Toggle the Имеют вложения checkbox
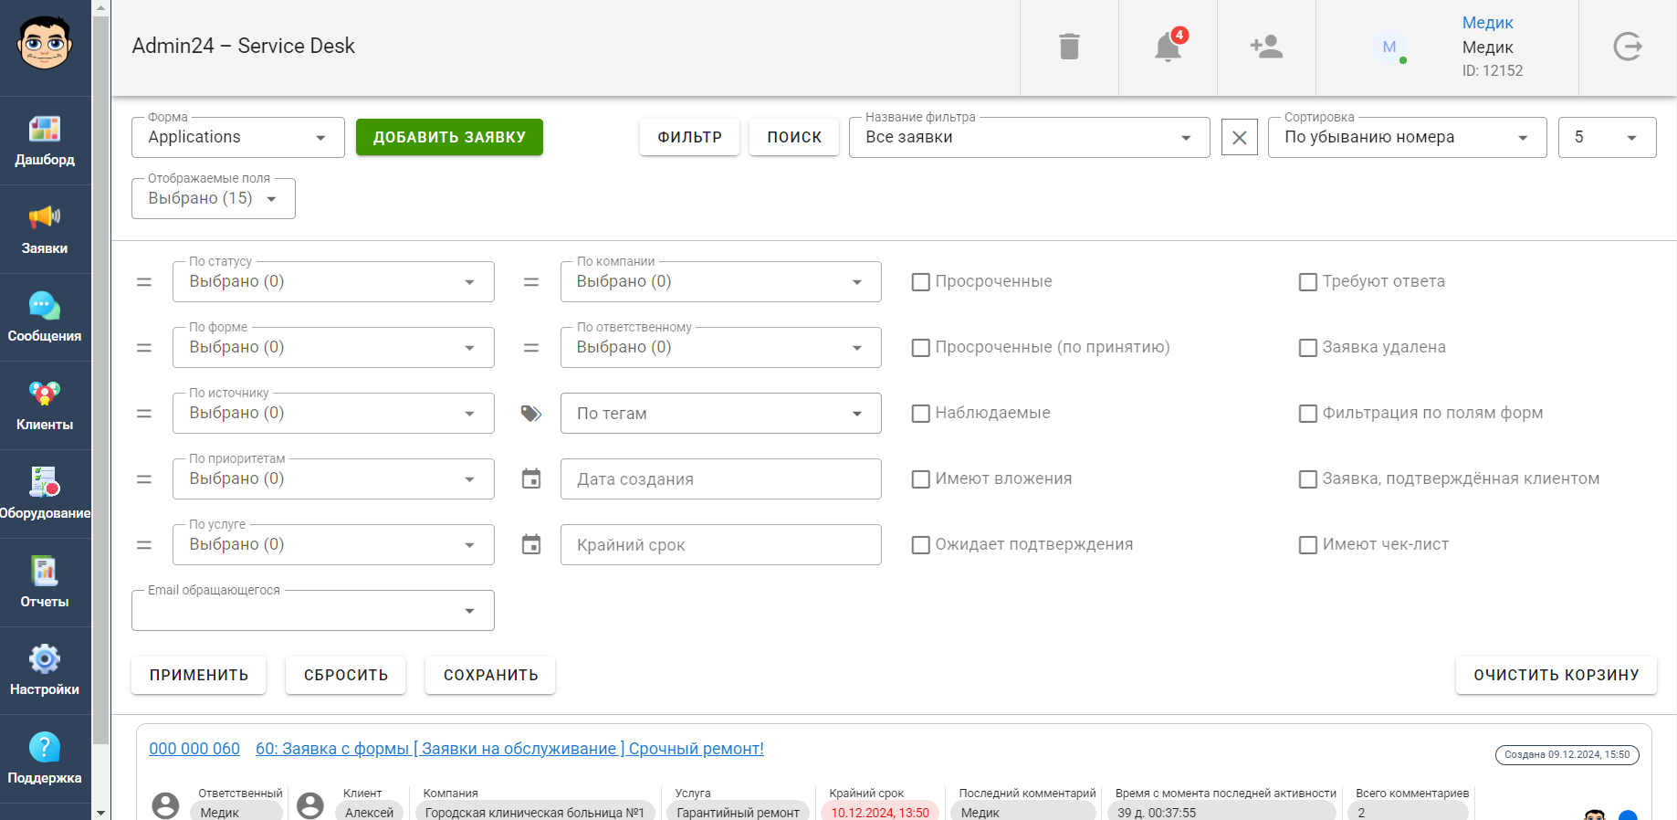Viewport: 1677px width, 820px height. coord(921,479)
